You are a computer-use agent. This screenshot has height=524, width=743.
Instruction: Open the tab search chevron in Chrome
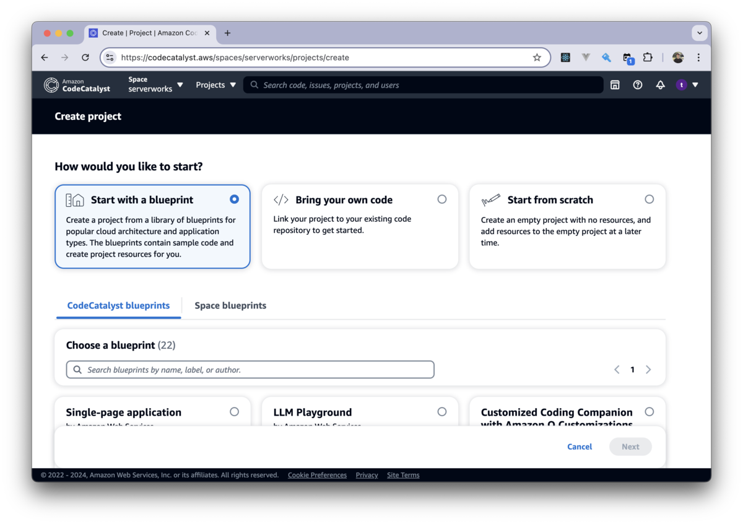tap(700, 33)
